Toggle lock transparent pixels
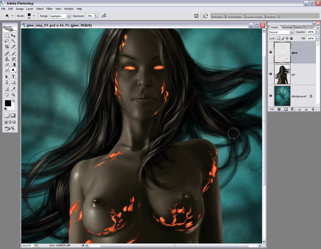Image resolution: width=321 pixels, height=249 pixels. [x=278, y=38]
